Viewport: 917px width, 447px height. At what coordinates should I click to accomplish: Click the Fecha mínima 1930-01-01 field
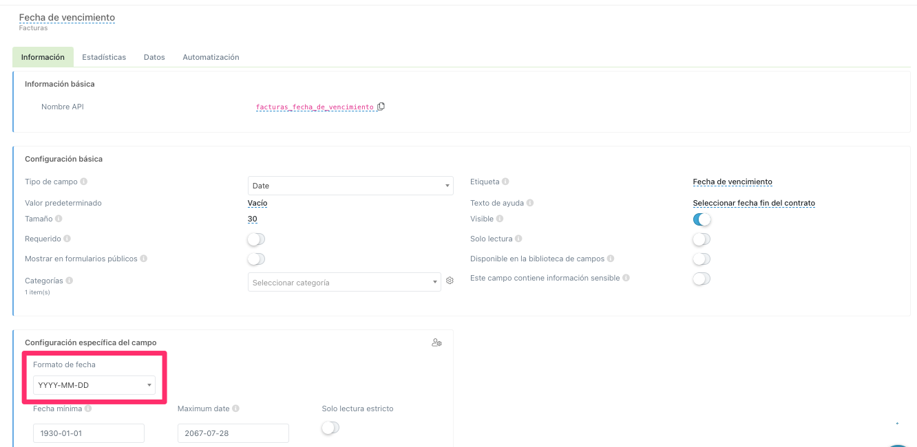coord(89,433)
